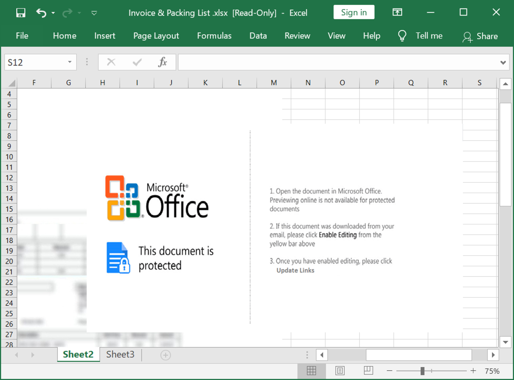Screen dimensions: 514x380
Task: Click the zoom out minus button
Action: 389,371
